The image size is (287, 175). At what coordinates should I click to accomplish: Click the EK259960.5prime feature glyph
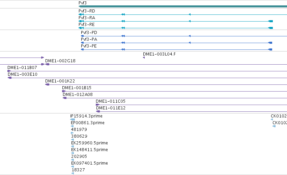pyautogui.click(x=73, y=146)
